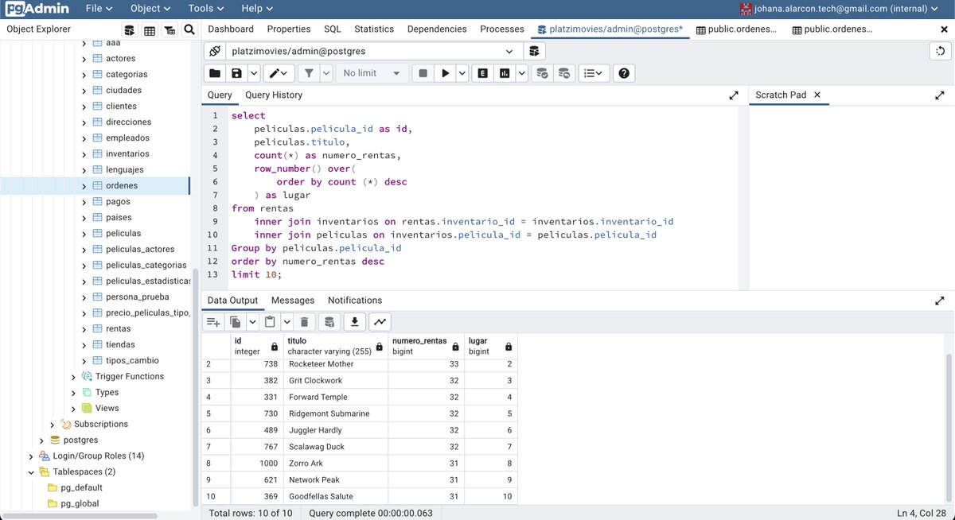955x520 pixels.
Task: Click Object Explorer filtered rows icon
Action: pos(170,29)
